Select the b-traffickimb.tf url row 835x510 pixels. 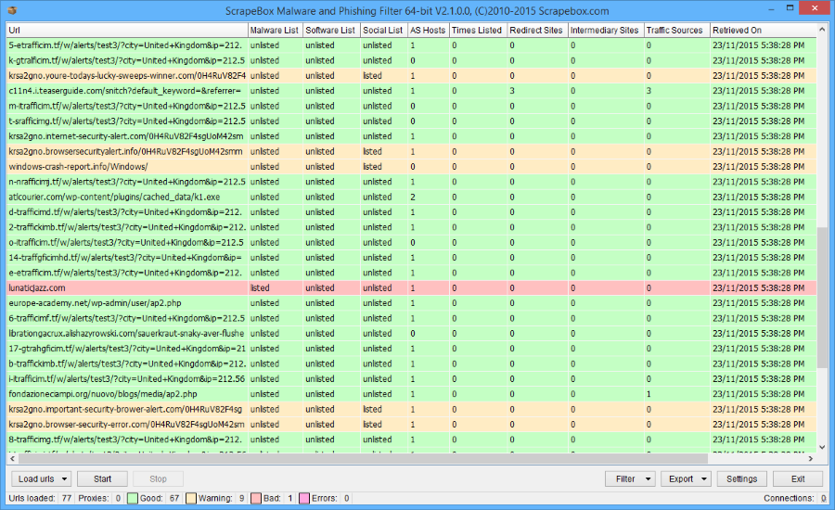coord(411,363)
